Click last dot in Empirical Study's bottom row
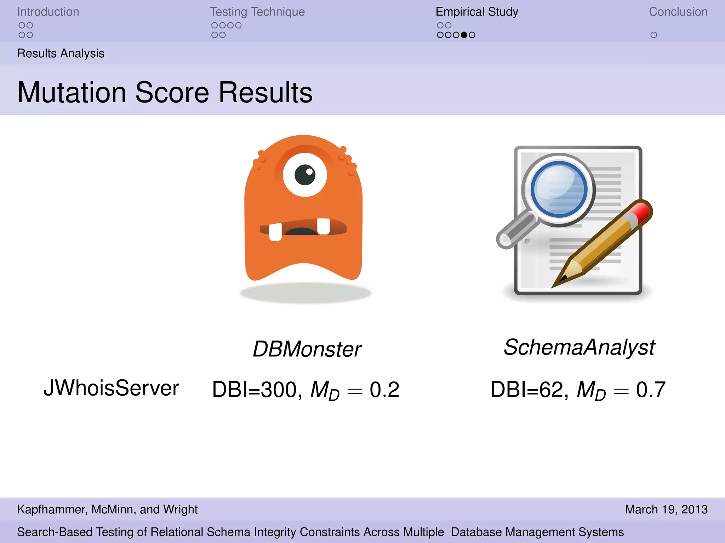 pyautogui.click(x=472, y=35)
